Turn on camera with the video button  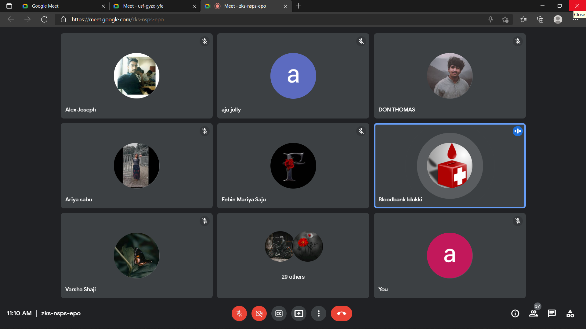tap(259, 313)
